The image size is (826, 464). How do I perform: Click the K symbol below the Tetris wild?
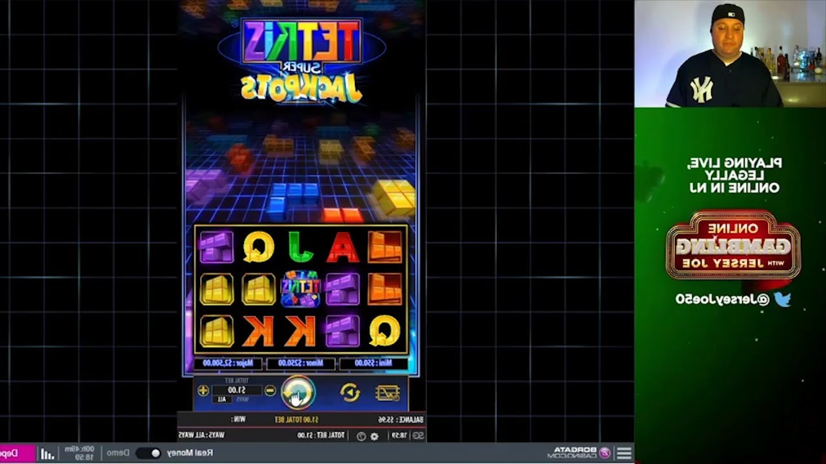point(300,330)
